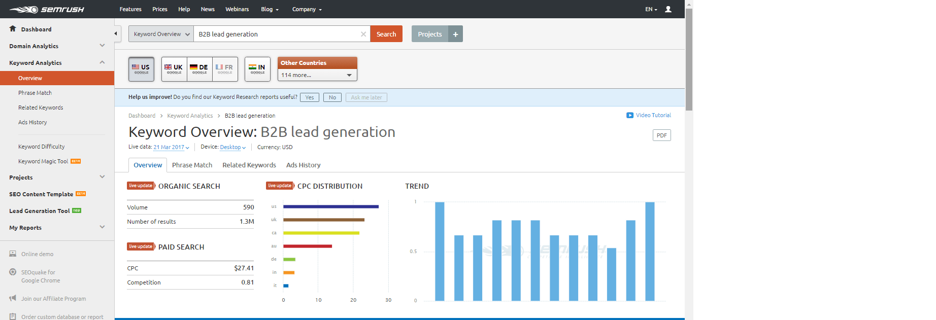Click the SEMrush logo

click(x=47, y=9)
